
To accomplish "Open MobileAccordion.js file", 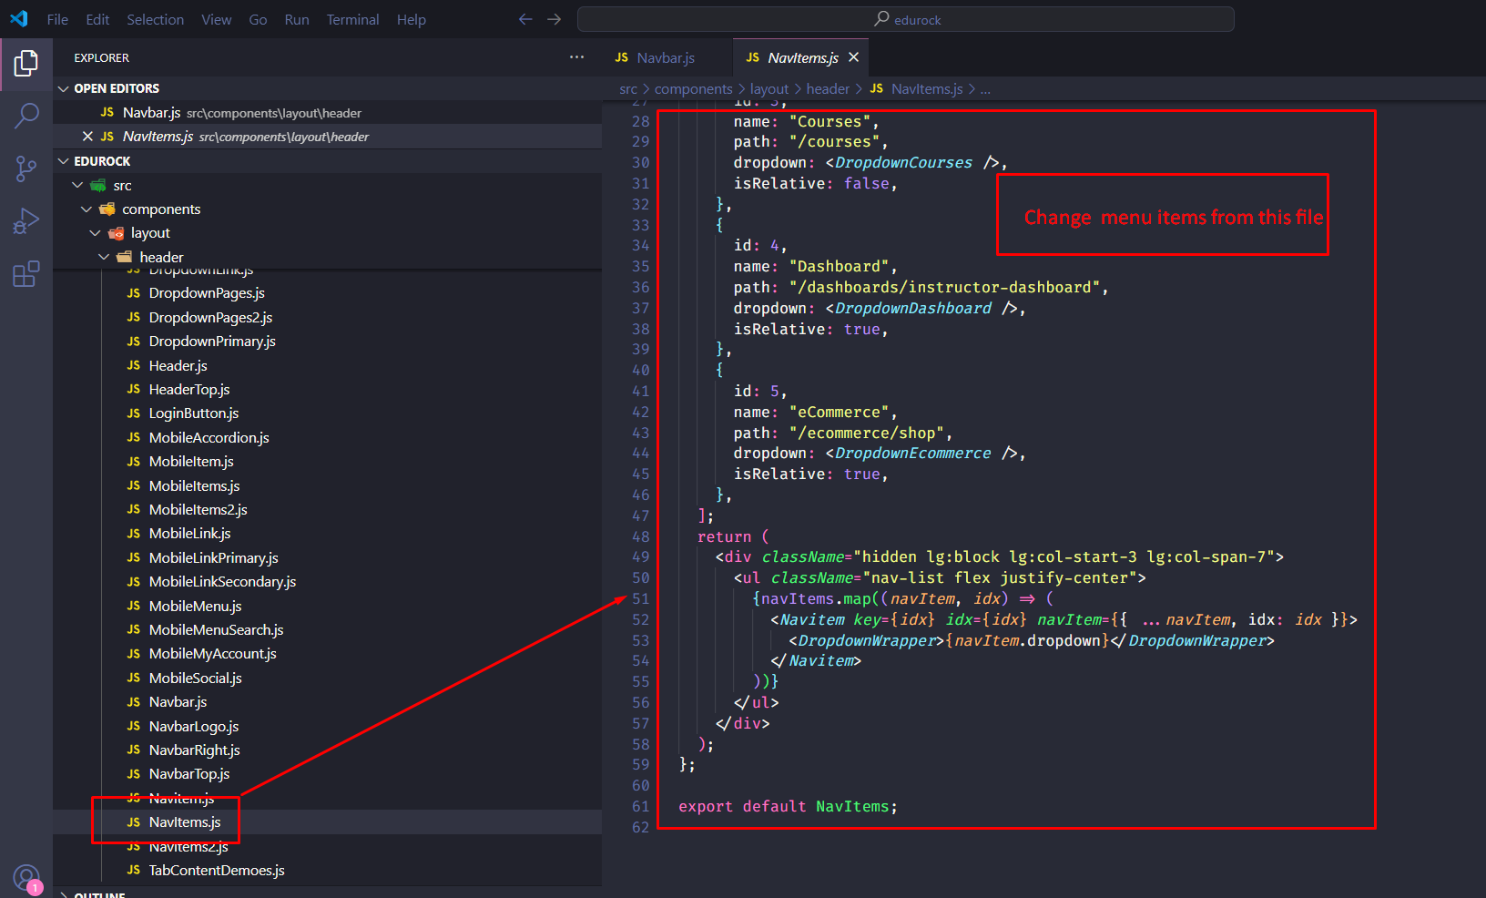I will coord(327,437).
